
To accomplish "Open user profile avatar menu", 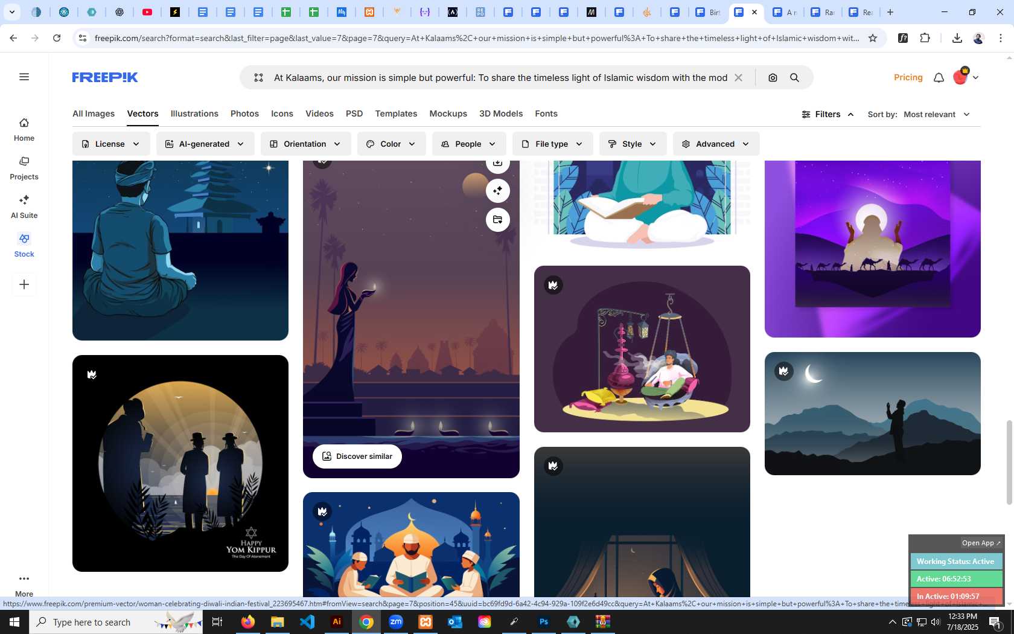I will tap(965, 77).
